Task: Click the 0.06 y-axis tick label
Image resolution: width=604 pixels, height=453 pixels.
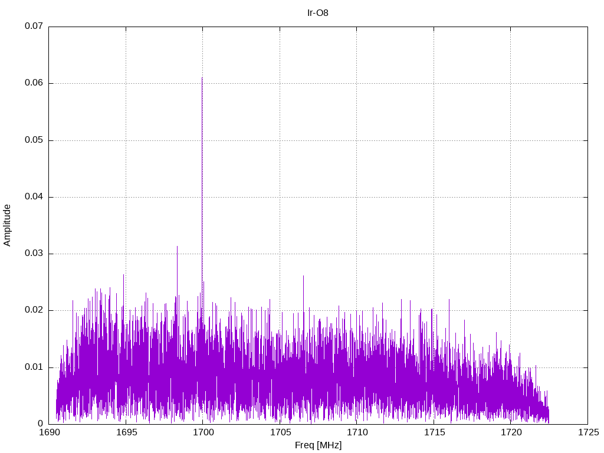Action: pyautogui.click(x=34, y=83)
